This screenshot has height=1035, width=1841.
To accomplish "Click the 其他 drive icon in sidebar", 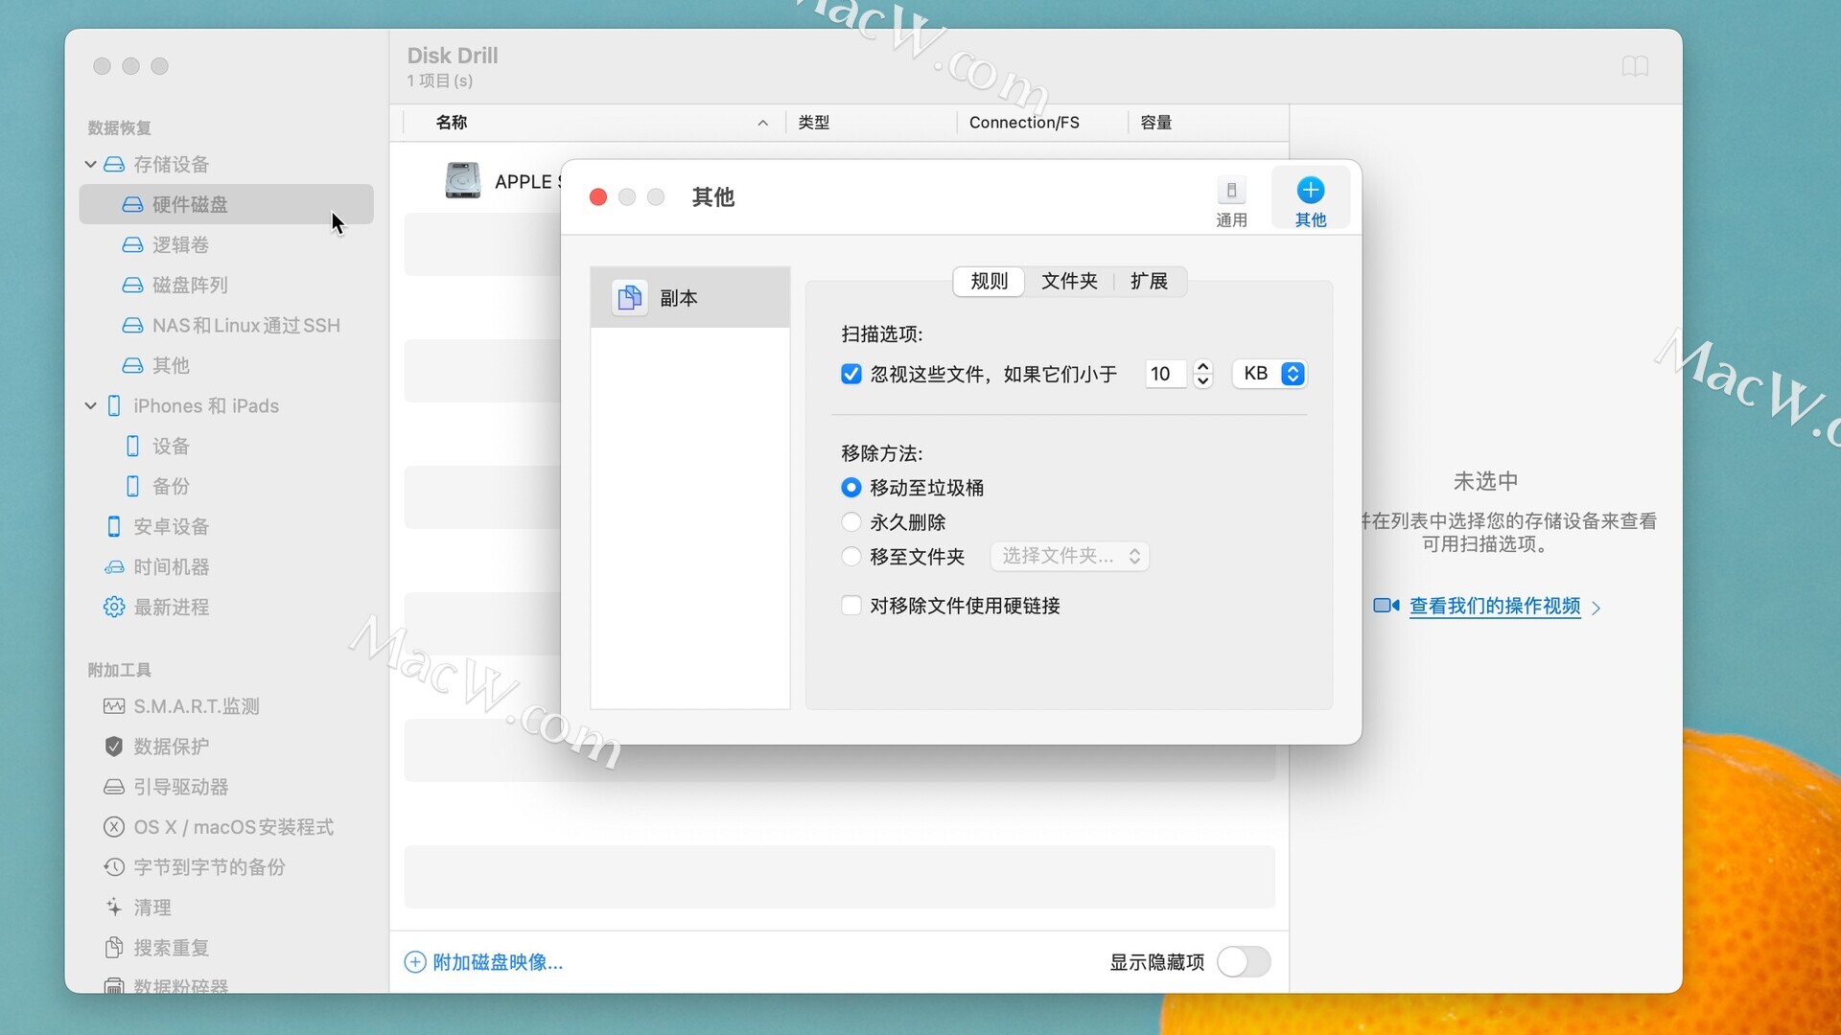I will [x=132, y=365].
